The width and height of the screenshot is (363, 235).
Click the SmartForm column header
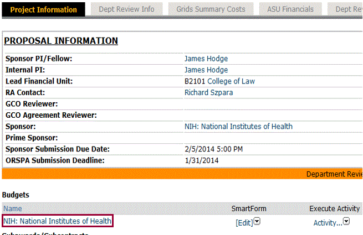click(x=249, y=208)
